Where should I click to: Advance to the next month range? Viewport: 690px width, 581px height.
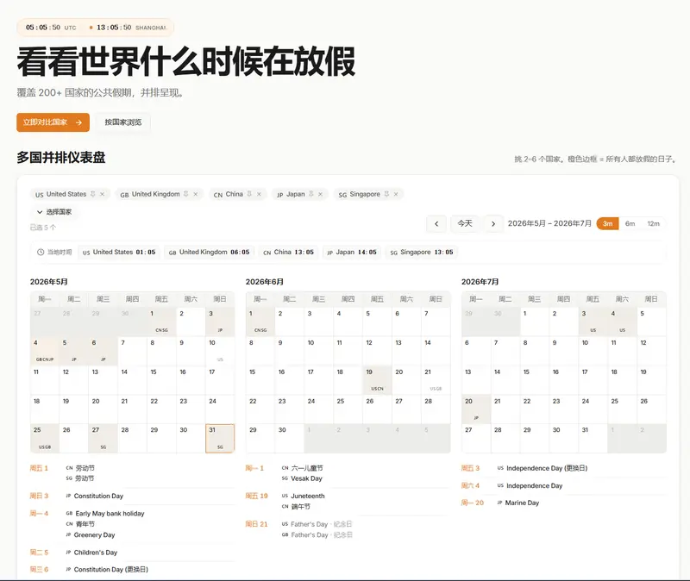click(x=493, y=224)
